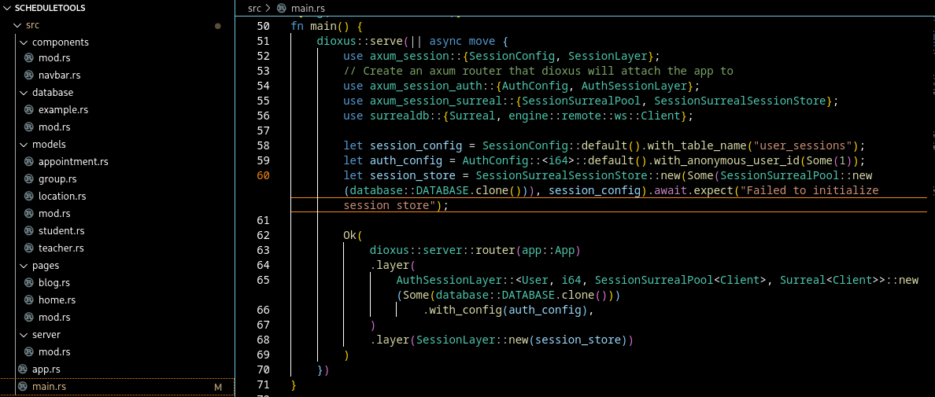
Task: Open location.rs in the explorer
Action: (62, 197)
